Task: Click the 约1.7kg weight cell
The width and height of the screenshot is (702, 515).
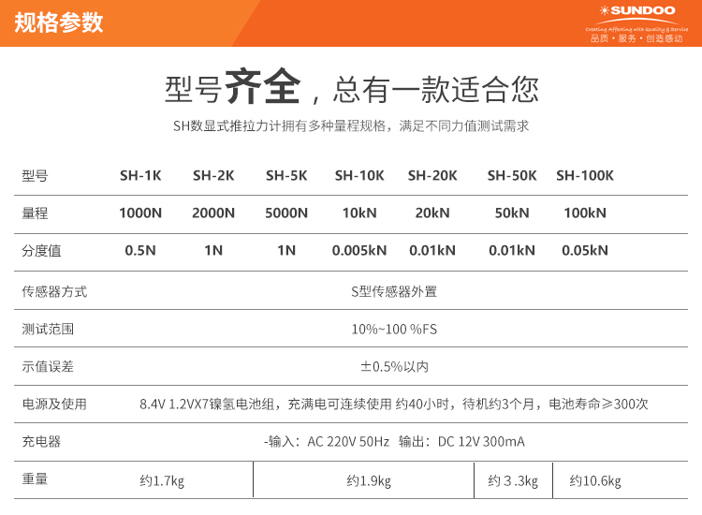Action: [x=162, y=481]
